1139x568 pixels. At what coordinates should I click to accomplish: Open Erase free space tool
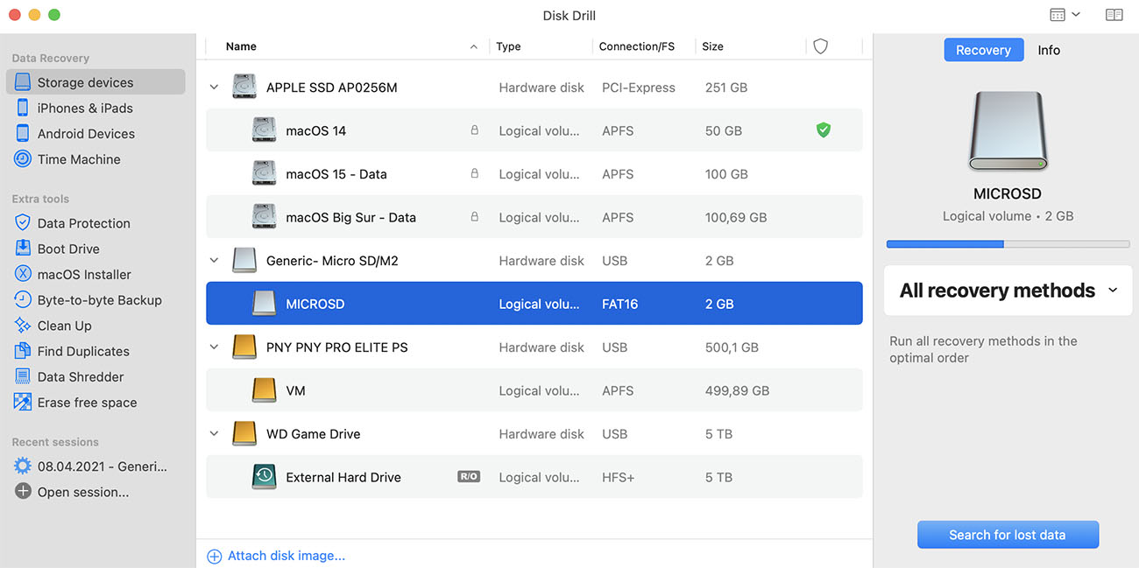(87, 403)
